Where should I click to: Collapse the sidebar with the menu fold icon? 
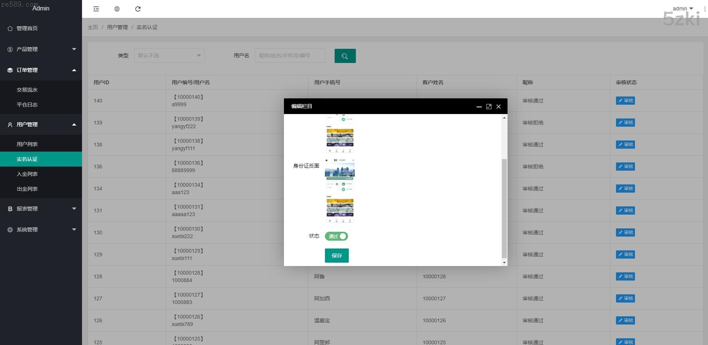pos(96,9)
